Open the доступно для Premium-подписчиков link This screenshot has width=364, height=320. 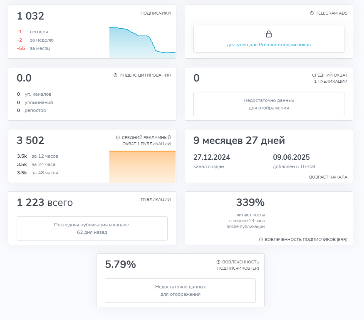tap(269, 45)
